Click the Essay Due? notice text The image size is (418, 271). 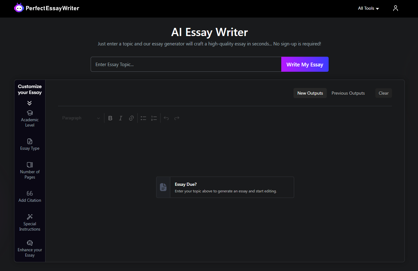coord(186,184)
